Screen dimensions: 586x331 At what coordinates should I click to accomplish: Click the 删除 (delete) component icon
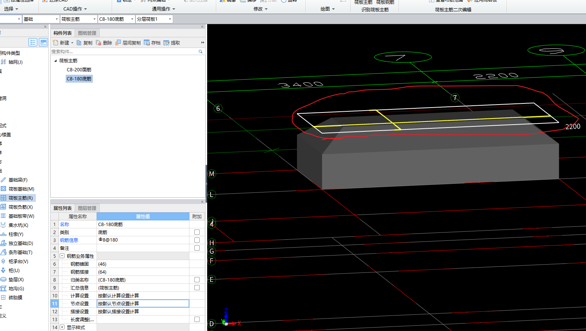pos(98,43)
